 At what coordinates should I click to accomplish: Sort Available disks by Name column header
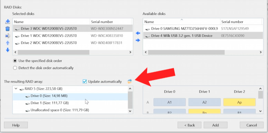pyautogui.click(x=182, y=22)
